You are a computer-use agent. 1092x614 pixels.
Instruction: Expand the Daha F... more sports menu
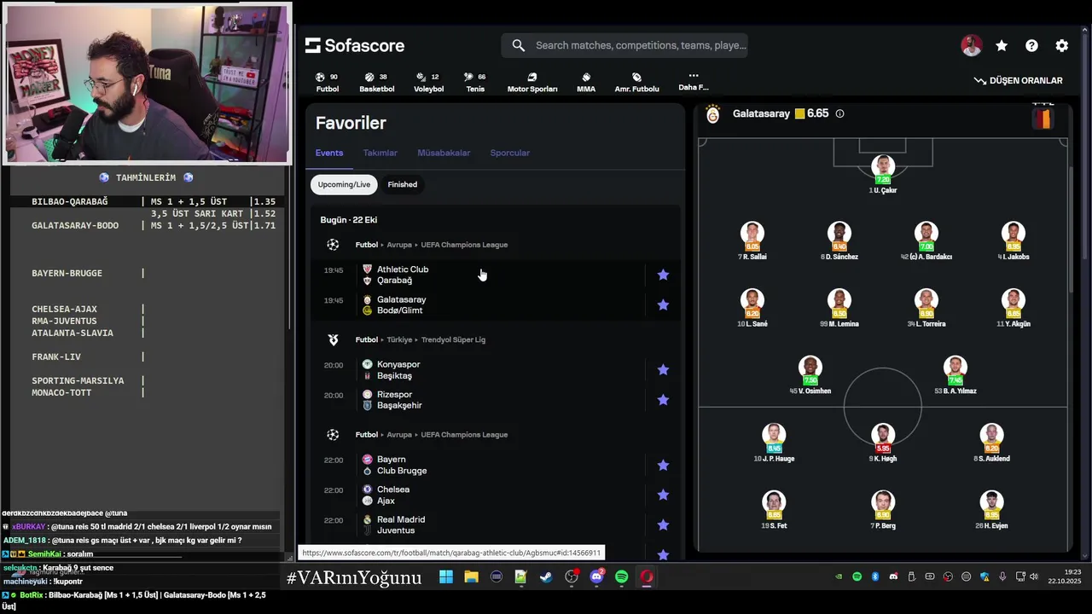694,81
